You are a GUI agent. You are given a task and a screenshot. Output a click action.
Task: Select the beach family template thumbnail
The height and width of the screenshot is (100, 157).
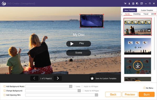[x=138, y=27]
